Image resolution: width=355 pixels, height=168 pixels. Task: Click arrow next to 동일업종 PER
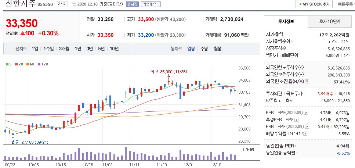coord(296,146)
